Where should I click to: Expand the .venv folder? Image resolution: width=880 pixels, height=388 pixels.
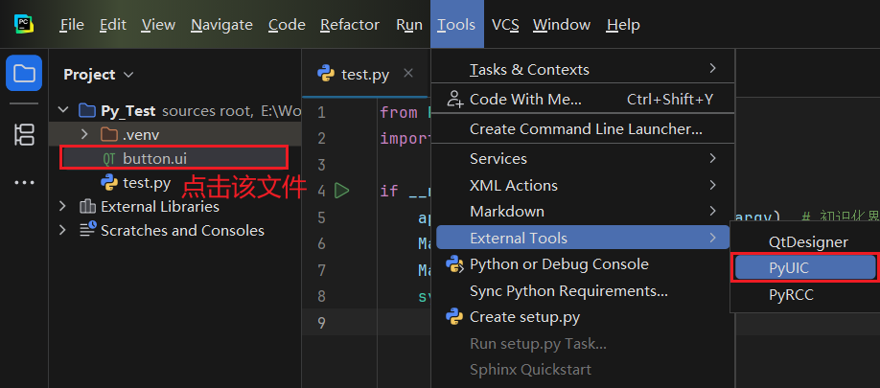[x=84, y=134]
